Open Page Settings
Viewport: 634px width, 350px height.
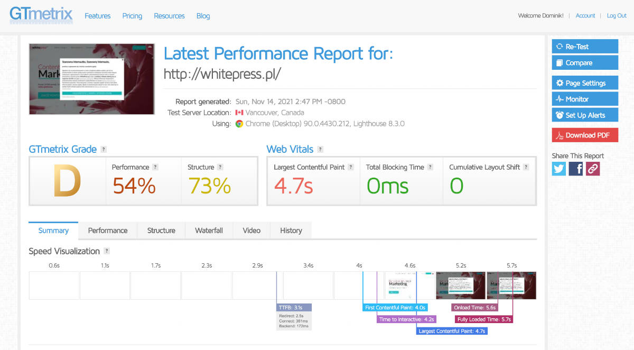point(585,83)
